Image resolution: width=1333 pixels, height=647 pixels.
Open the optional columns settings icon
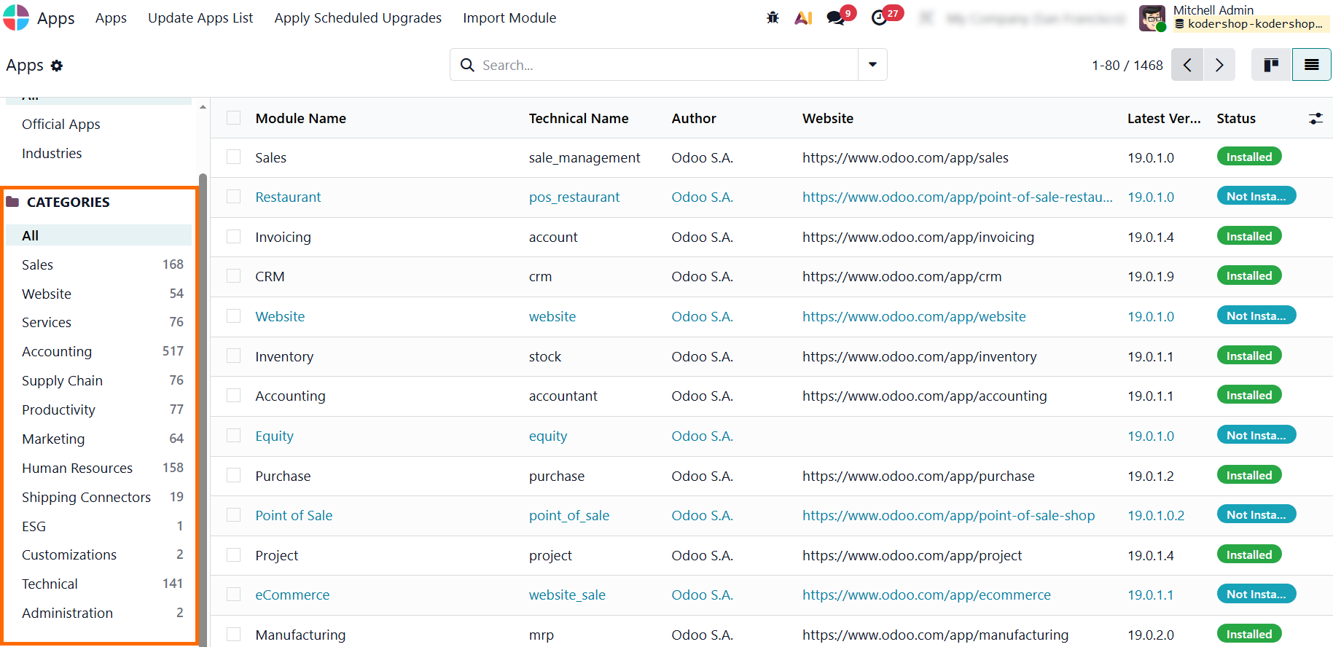1316,118
